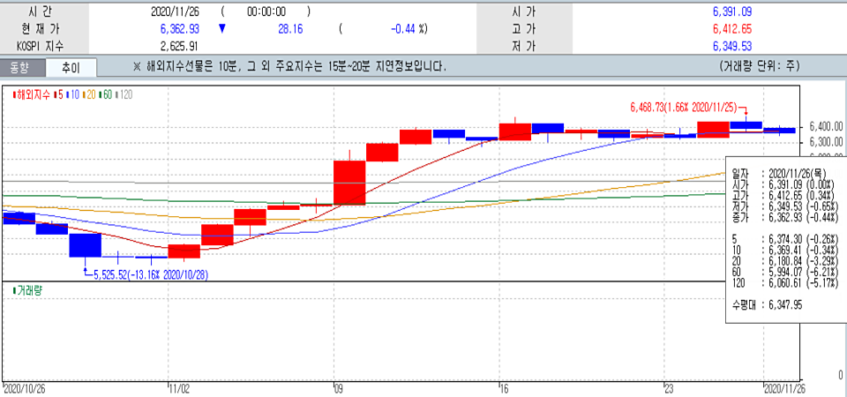Click the 09 date axis label

339,388
